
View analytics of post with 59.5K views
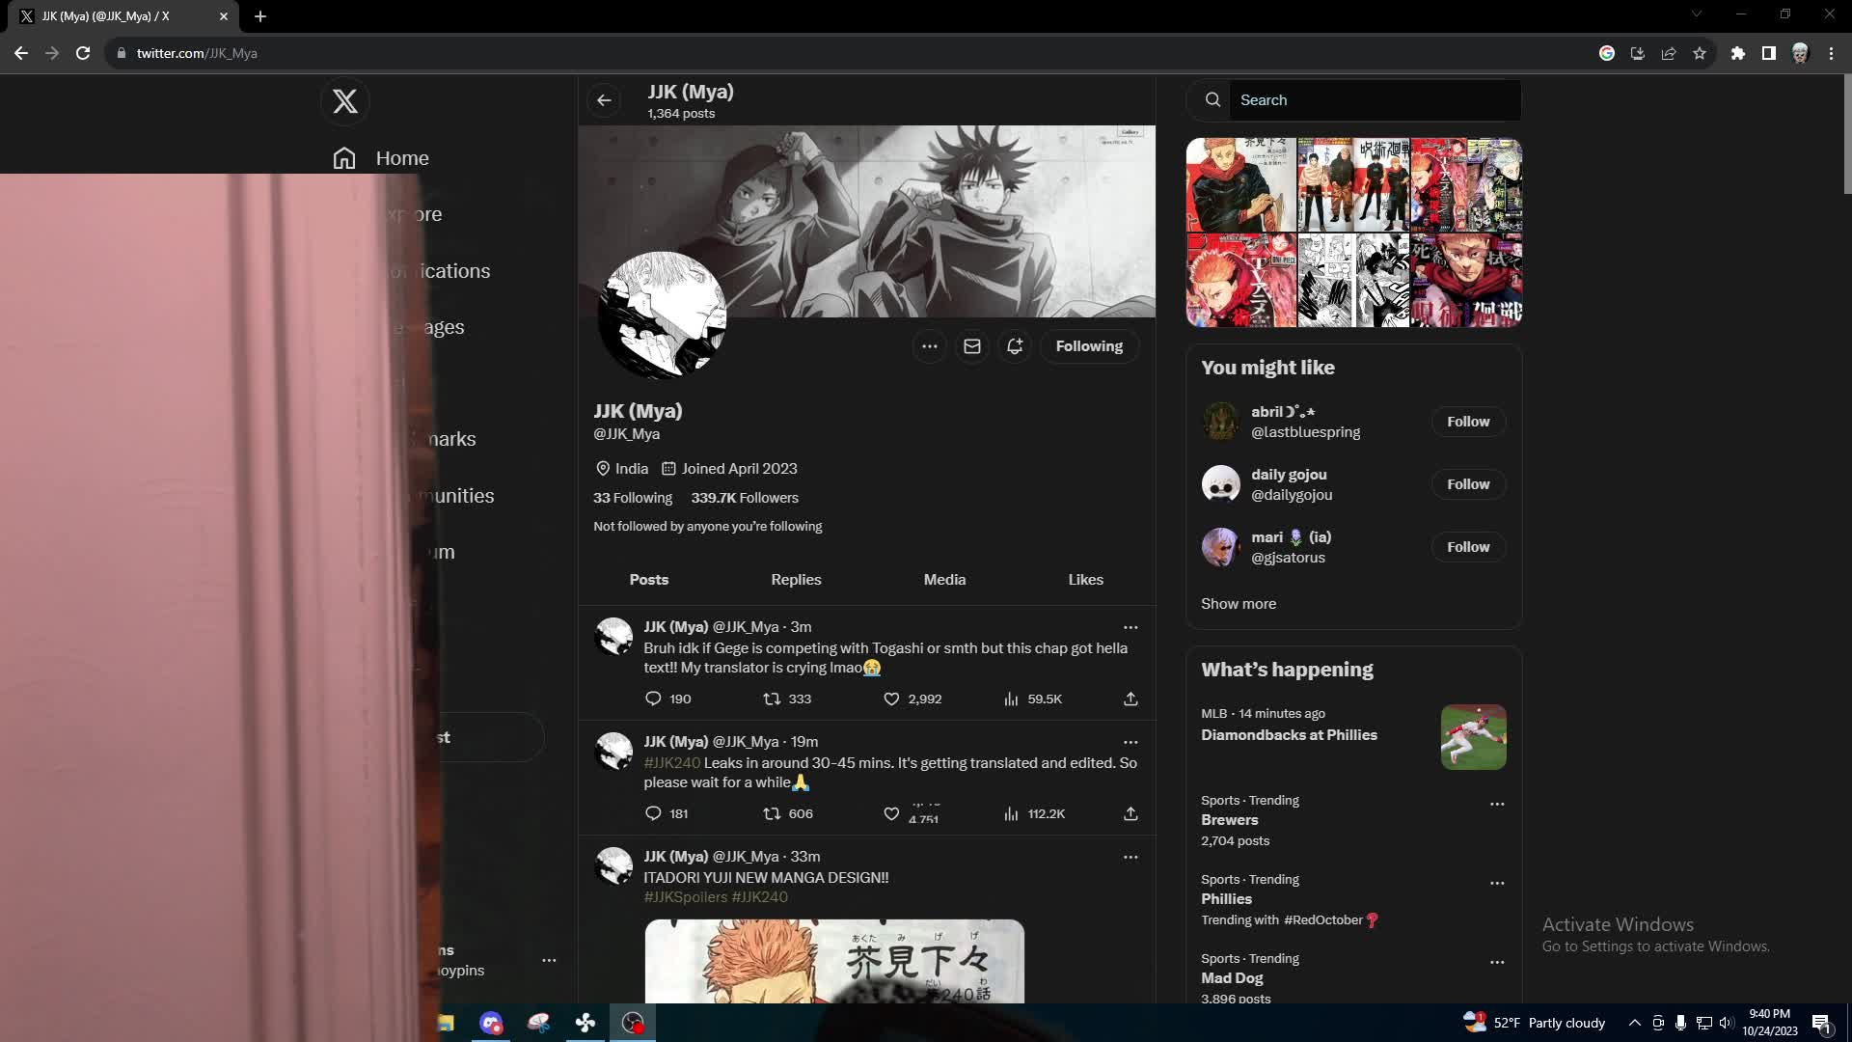click(1032, 699)
